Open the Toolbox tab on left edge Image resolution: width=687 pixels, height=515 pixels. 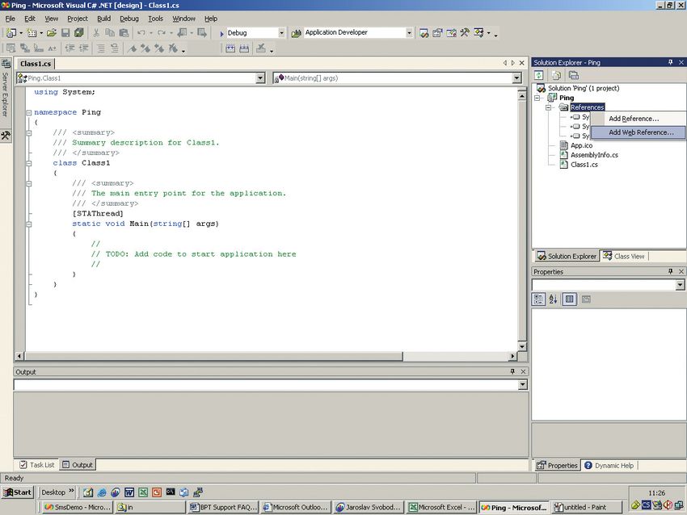tap(6, 136)
